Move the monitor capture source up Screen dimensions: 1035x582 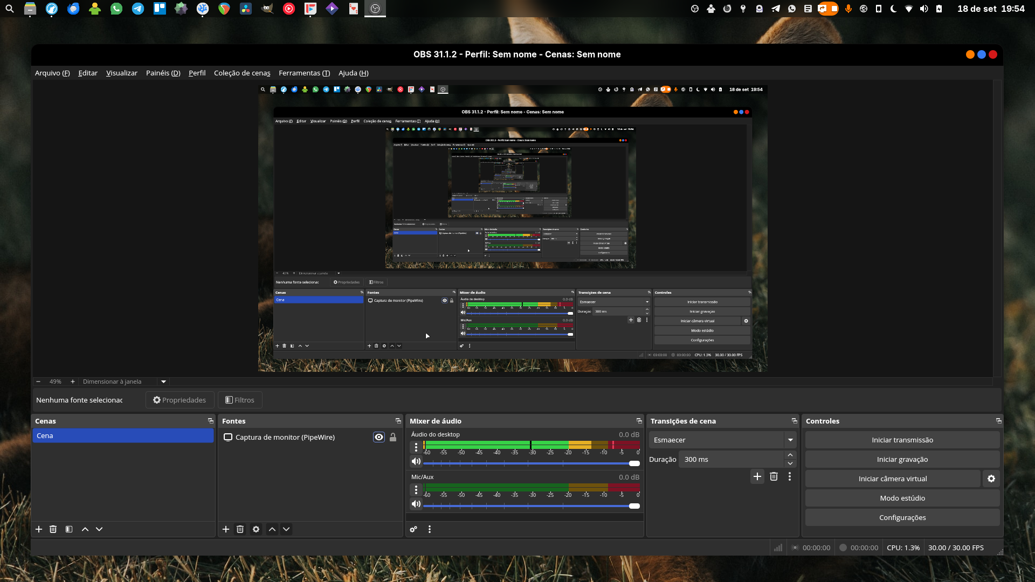click(272, 529)
